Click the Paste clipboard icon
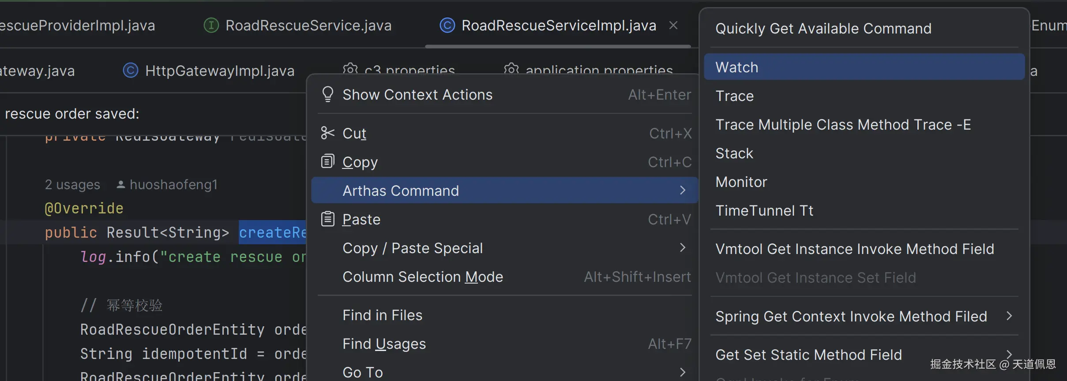The image size is (1067, 381). click(327, 219)
